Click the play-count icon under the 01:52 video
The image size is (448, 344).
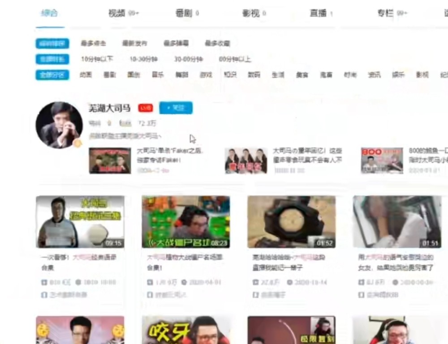click(255, 282)
